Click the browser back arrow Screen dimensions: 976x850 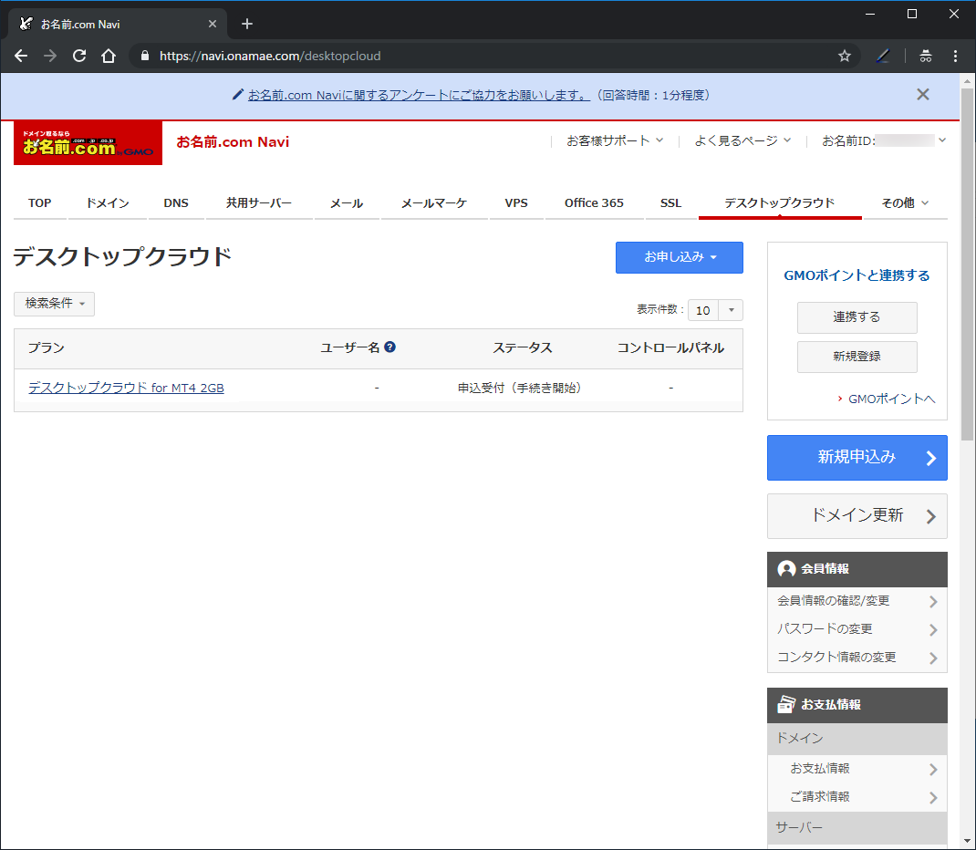(x=21, y=56)
